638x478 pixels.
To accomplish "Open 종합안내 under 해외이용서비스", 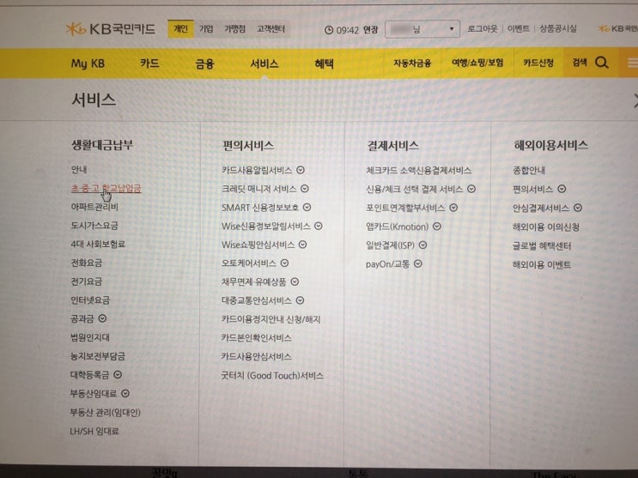I will [x=529, y=170].
